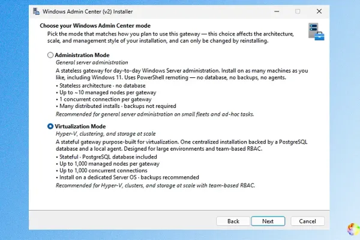Click the server toolbox icon in header

[x=316, y=32]
